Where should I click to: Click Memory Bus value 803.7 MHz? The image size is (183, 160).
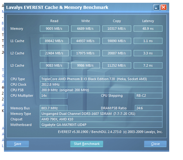[x=54, y=108]
